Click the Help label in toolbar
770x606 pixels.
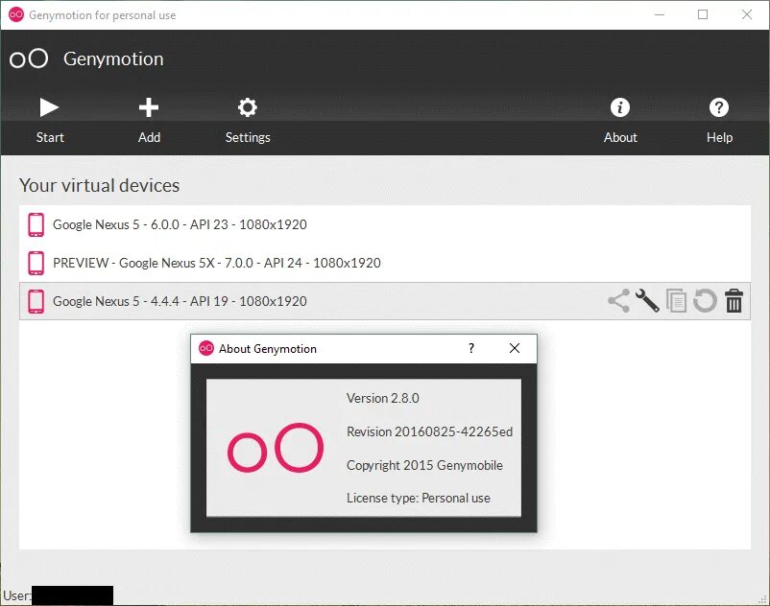click(x=719, y=137)
